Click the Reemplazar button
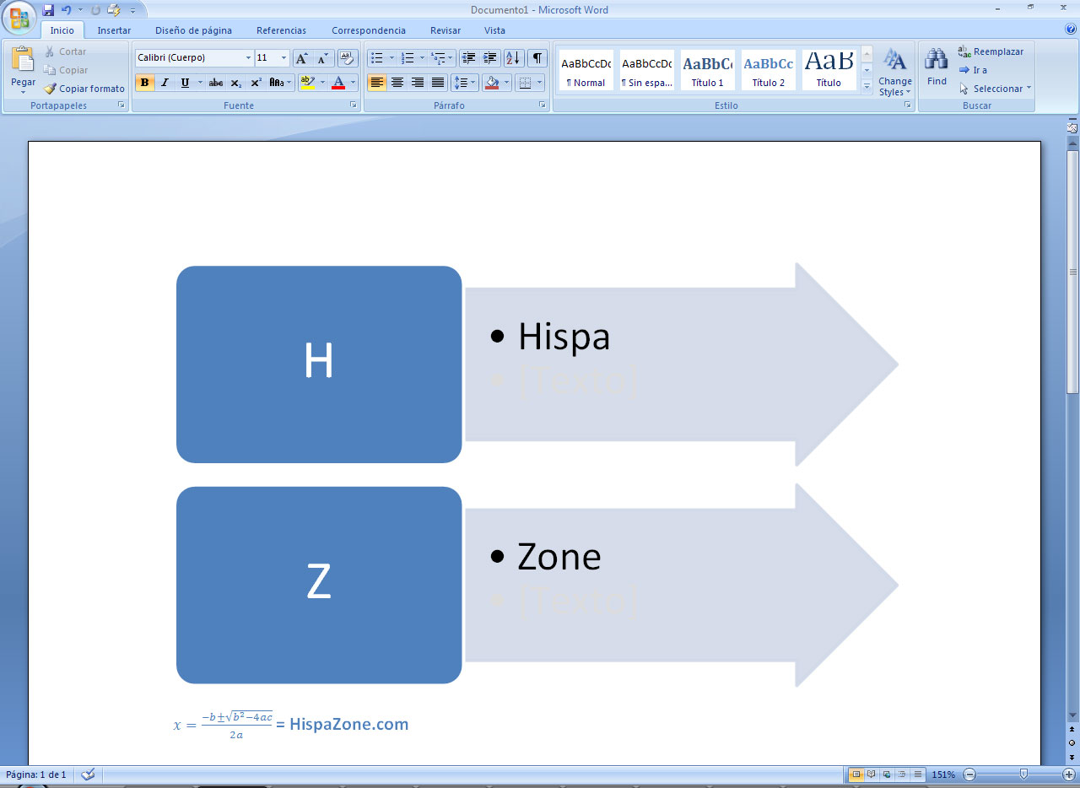This screenshot has height=788, width=1080. pyautogui.click(x=991, y=51)
